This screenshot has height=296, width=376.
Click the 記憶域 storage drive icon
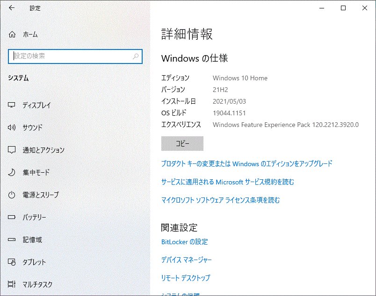click(12, 240)
